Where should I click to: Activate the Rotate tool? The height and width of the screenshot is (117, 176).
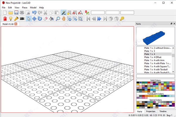click(x=39, y=19)
